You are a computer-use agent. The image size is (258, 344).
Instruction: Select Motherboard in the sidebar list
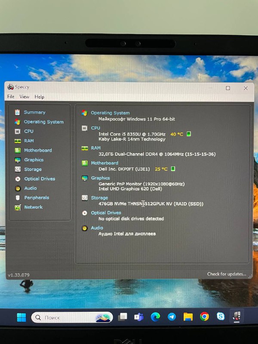pos(38,150)
